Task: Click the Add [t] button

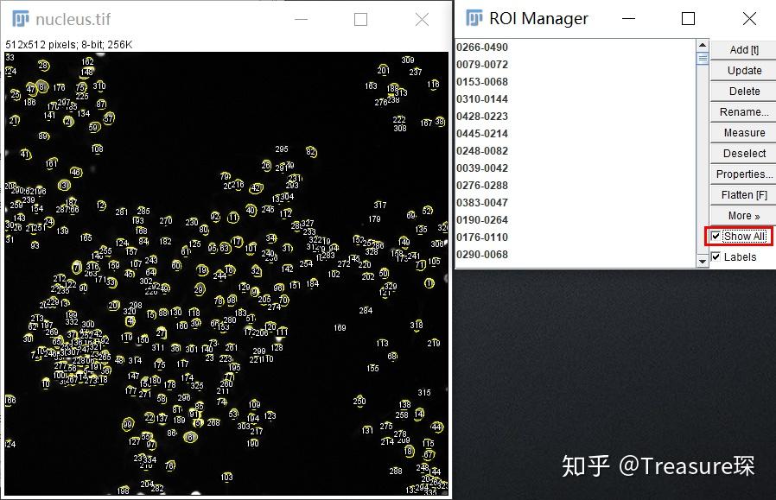Action: click(x=741, y=49)
